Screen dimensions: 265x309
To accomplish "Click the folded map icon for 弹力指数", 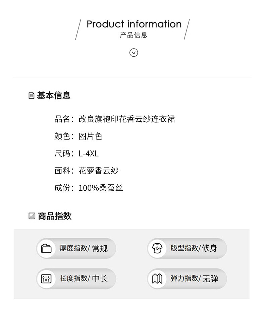I will pos(157,279).
